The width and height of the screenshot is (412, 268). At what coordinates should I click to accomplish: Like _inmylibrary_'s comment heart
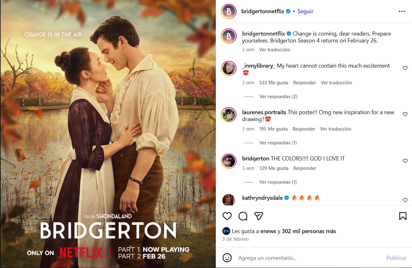(x=405, y=68)
